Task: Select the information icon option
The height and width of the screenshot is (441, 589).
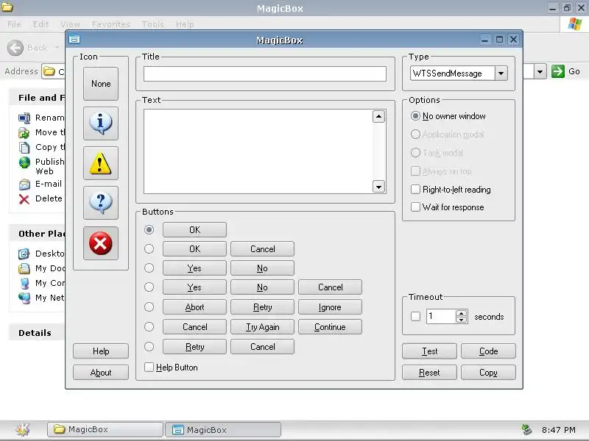Action: pos(101,123)
